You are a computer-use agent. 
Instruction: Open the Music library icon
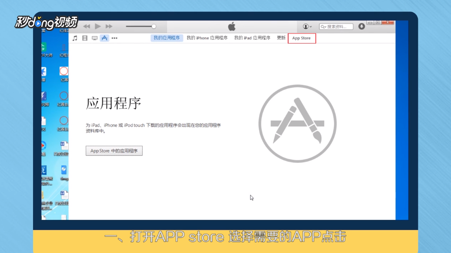(75, 38)
